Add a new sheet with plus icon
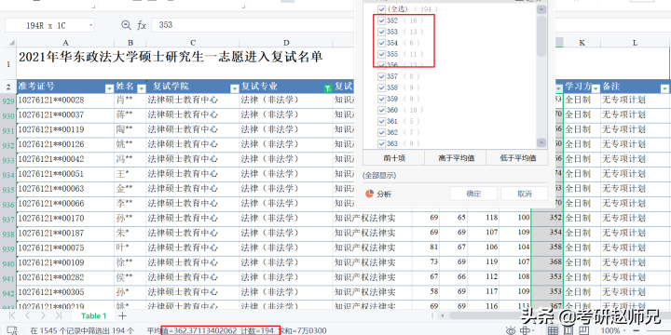The height and width of the screenshot is (335, 671). (x=122, y=315)
